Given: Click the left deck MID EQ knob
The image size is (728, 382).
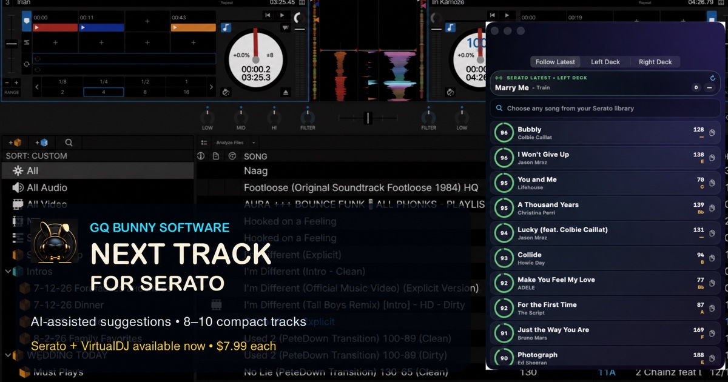Looking at the screenshot, I should (241, 116).
